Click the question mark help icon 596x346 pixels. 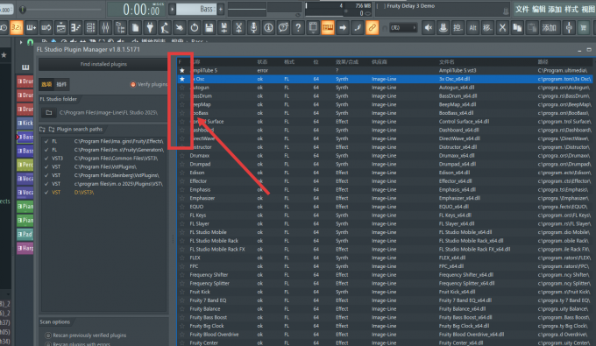tap(298, 28)
